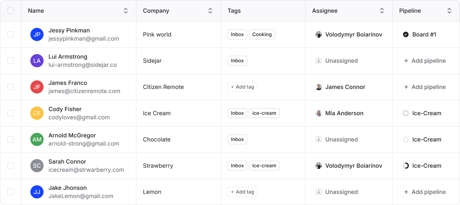Click the Cooking tag on Jessy Pinkman
Image resolution: width=460 pixels, height=205 pixels.
262,34
